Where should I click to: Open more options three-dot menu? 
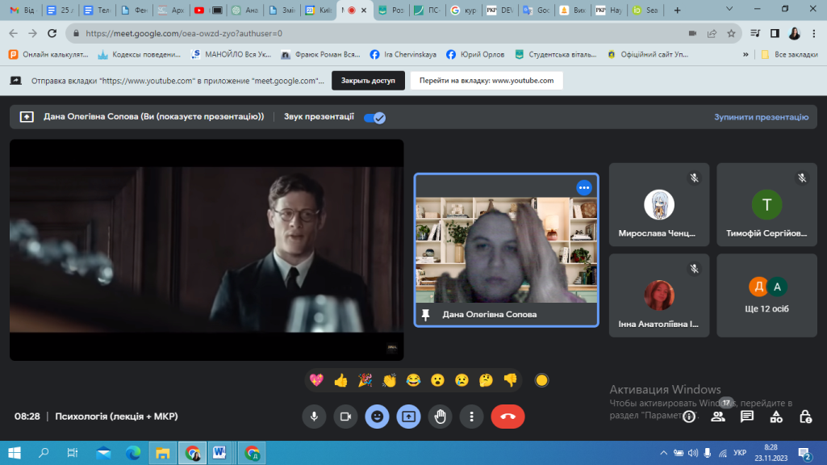point(471,417)
